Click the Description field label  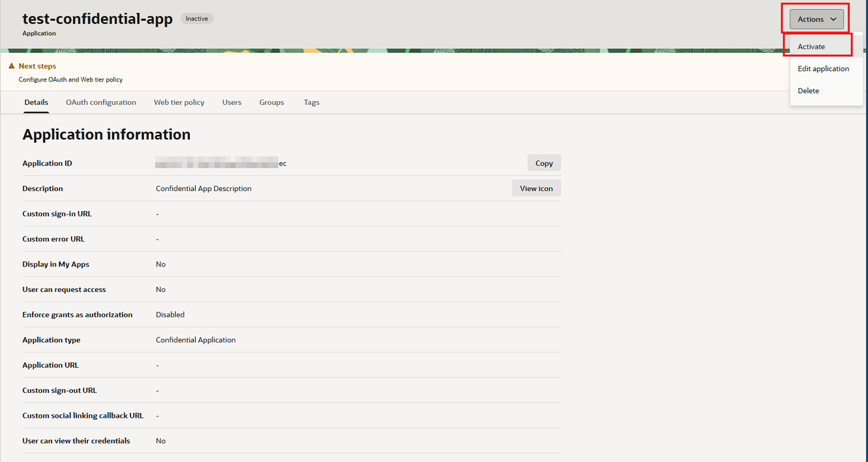coord(42,188)
